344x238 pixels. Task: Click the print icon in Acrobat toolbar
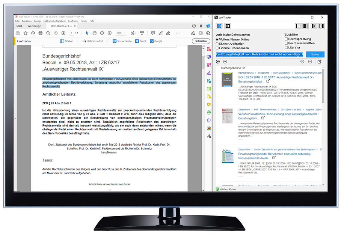[41, 33]
